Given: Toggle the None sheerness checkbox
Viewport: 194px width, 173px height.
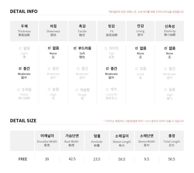Looking at the screenshot, I should pyautogui.click(x=49, y=48).
